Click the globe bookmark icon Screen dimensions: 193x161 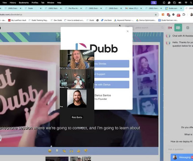pos(97,20)
